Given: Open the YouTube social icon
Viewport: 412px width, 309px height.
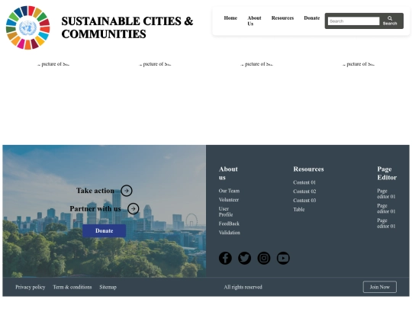Looking at the screenshot, I should (x=283, y=258).
